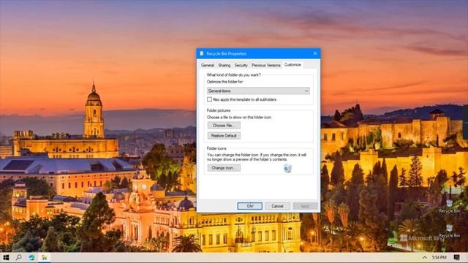
Task: Expand the General items folder-type dropdown
Action: [x=258, y=91]
